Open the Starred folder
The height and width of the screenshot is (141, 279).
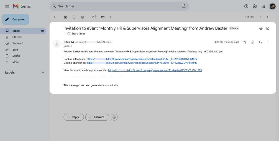(17, 37)
